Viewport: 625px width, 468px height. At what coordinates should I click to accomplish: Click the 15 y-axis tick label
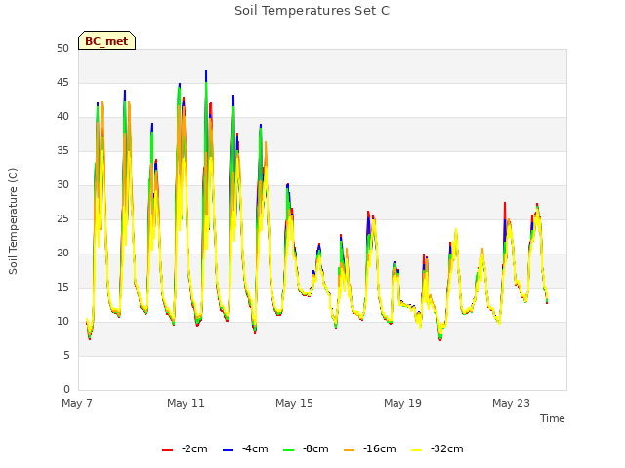(62, 287)
